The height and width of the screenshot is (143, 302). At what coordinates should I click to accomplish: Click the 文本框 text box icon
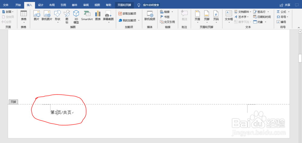pyautogui.click(x=229, y=14)
